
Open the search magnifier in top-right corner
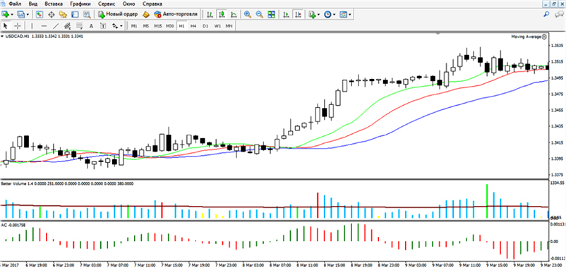pyautogui.click(x=546, y=14)
